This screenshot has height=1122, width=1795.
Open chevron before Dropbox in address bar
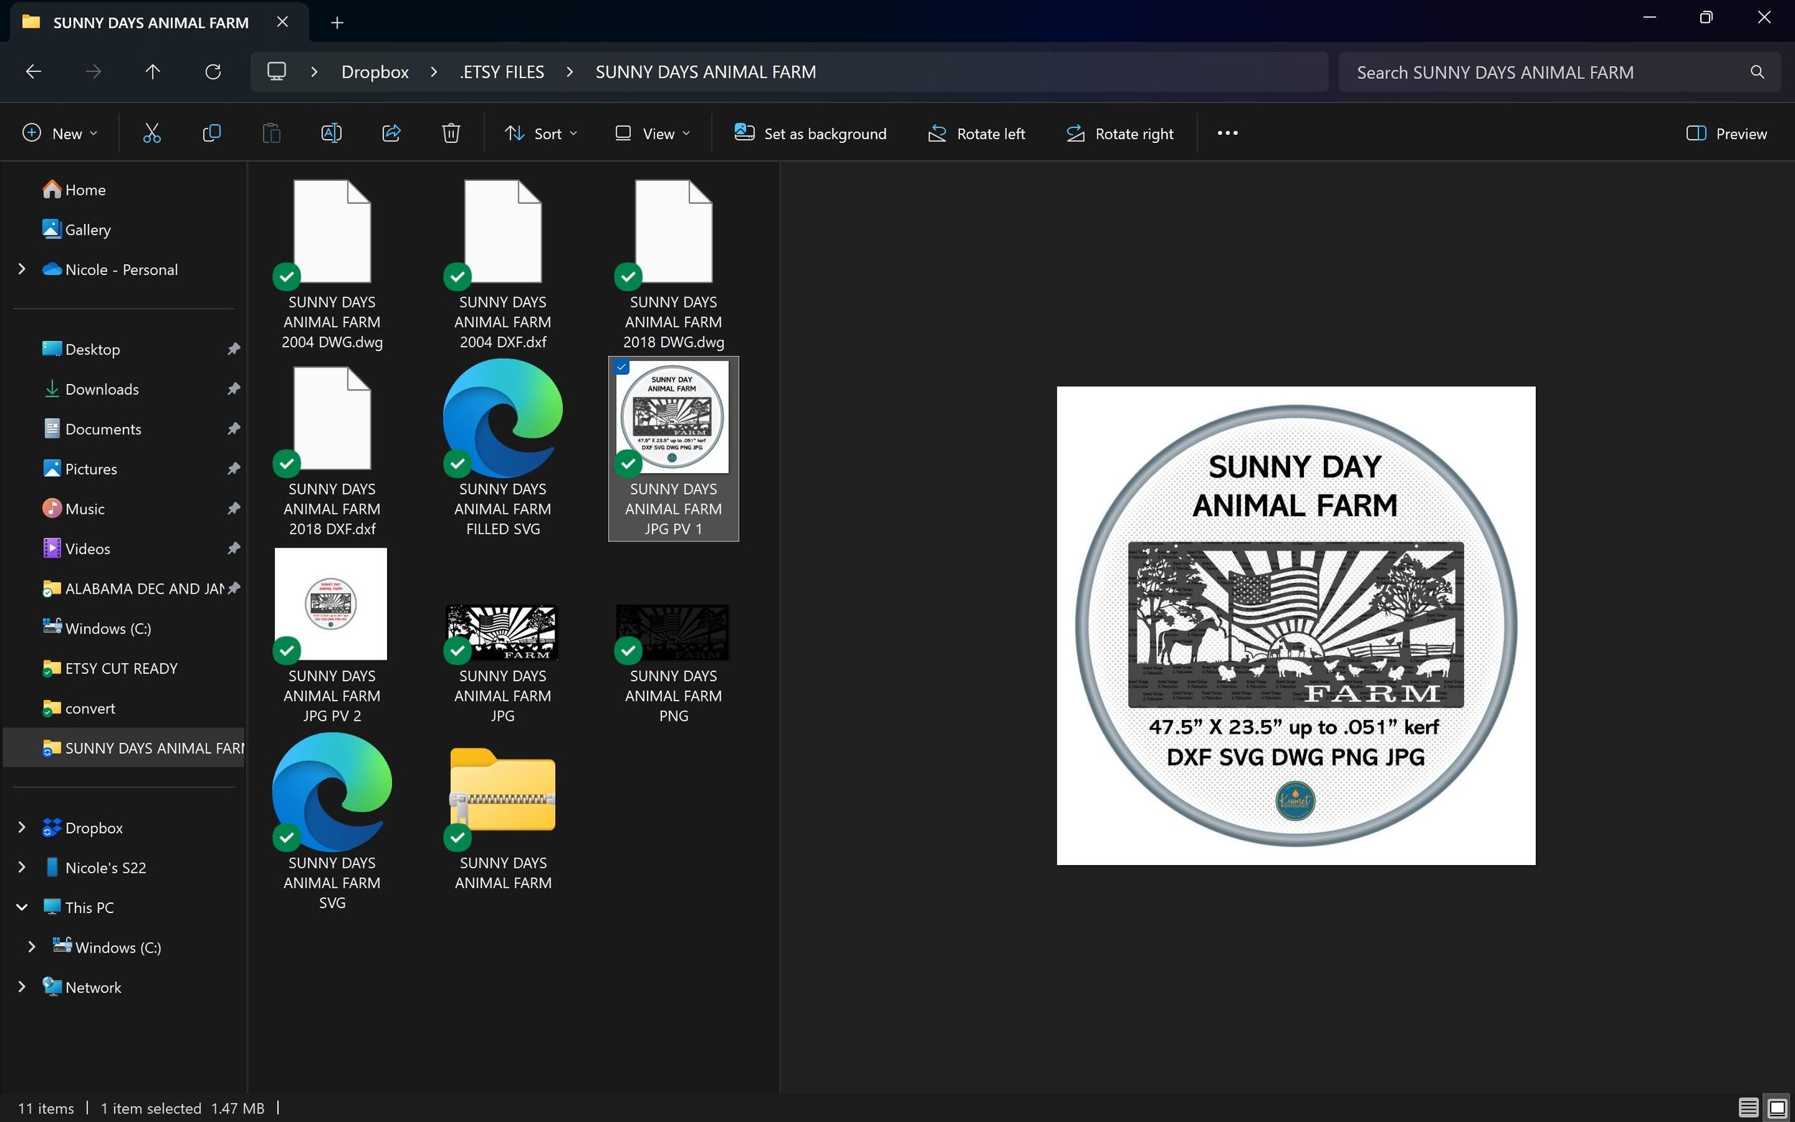[314, 72]
